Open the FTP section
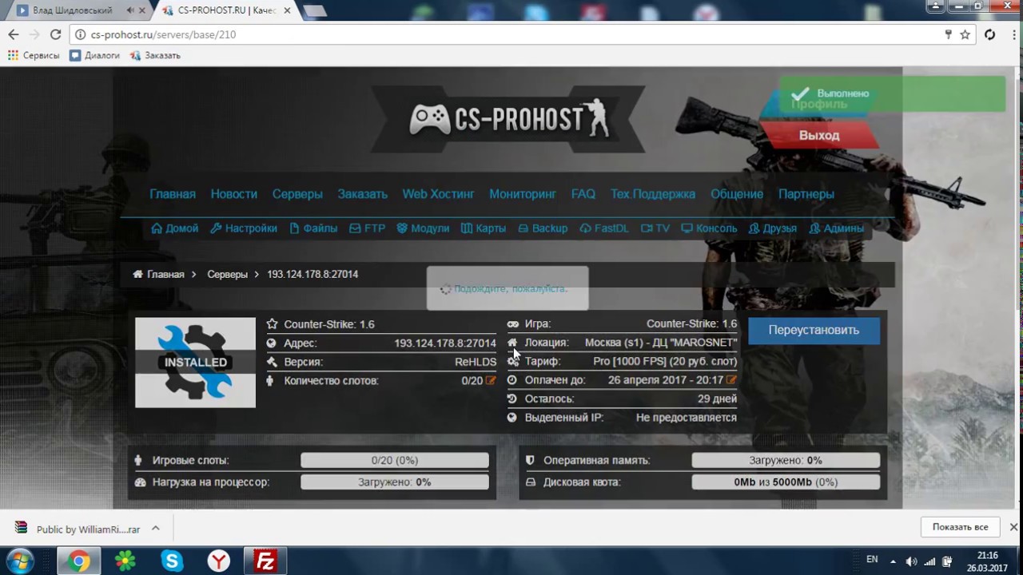Screen dimensions: 1023x575 (x=368, y=228)
